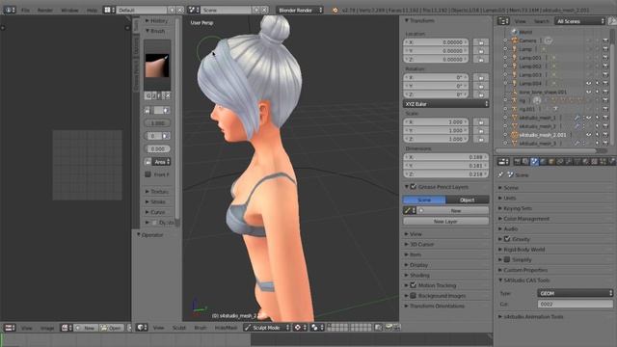Screen dimensions: 617x347
Task: Toggle render camera icon for Camera row
Action: click(x=605, y=40)
